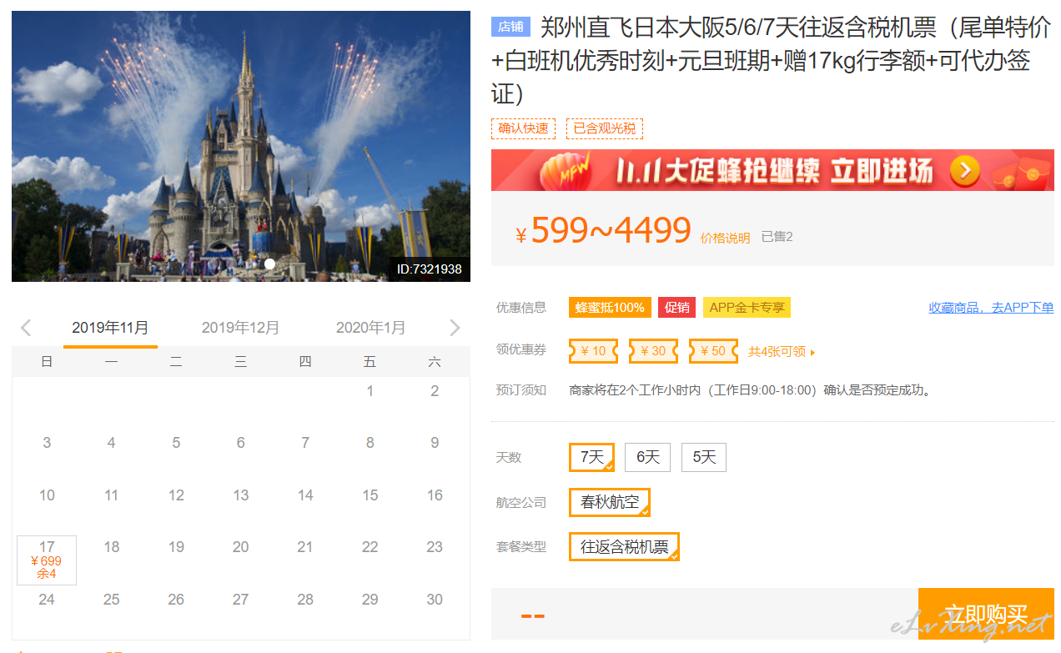Claim the ¥30 coupon
1061x653 pixels.
[653, 351]
